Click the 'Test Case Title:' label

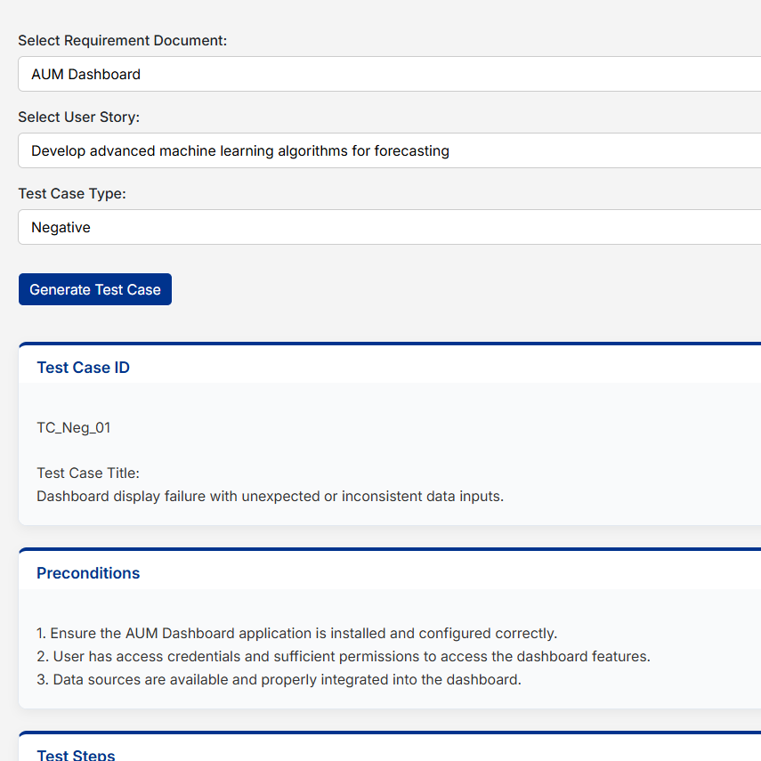[x=88, y=474]
